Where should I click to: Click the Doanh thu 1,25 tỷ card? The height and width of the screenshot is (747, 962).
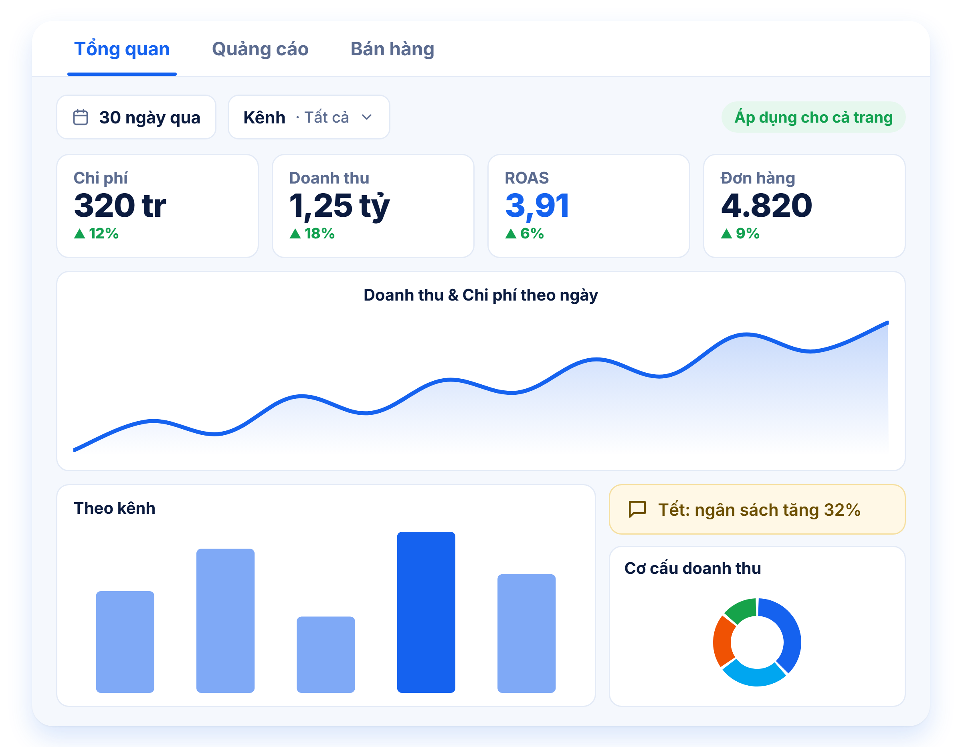373,206
